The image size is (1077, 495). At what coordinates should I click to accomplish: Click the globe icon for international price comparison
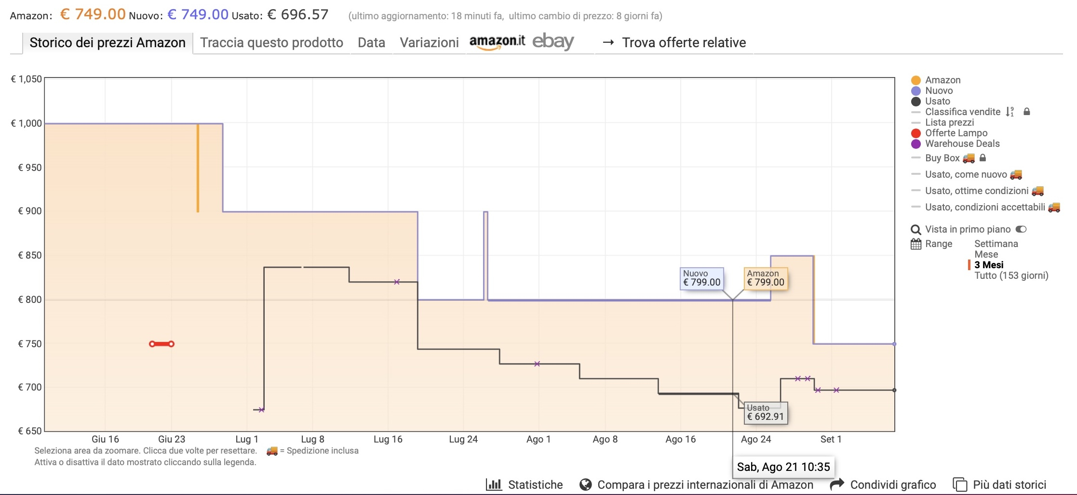tap(586, 484)
